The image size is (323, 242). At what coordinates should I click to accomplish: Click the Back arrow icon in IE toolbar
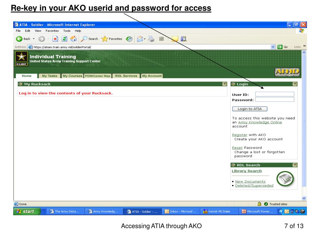(19, 39)
